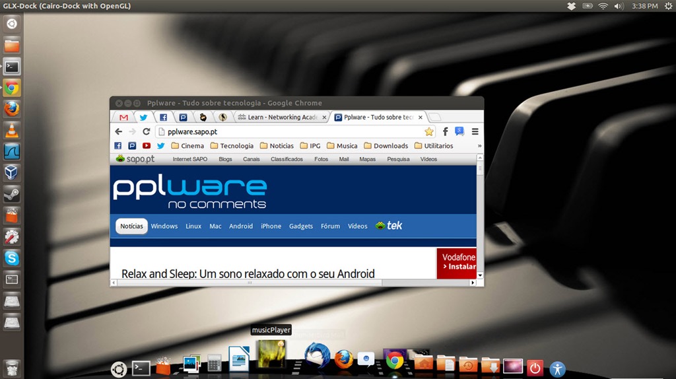Switch to the pinned Facebook tab

click(164, 118)
